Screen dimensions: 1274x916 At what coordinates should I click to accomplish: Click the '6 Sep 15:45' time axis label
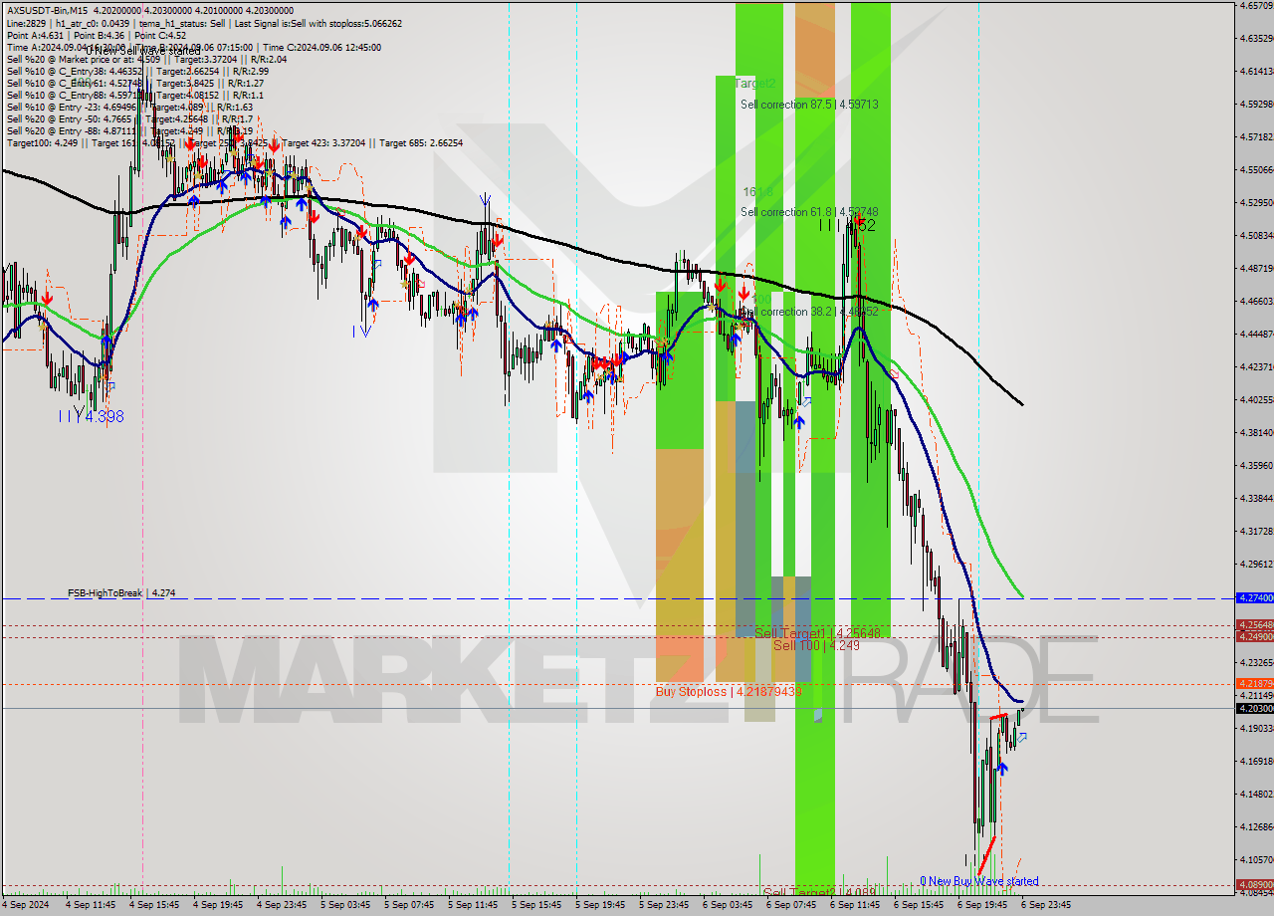tap(919, 905)
